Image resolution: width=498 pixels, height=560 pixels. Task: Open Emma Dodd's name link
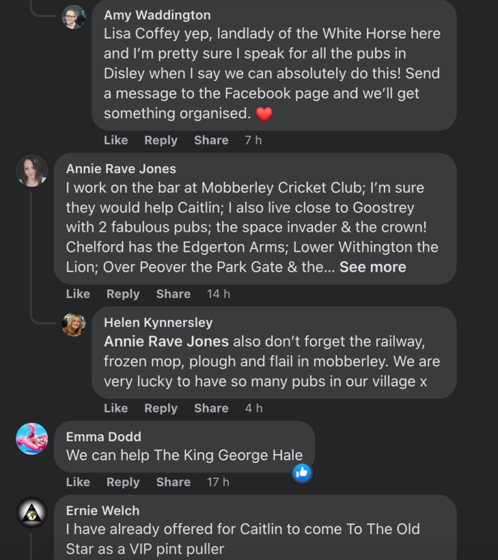[104, 437]
